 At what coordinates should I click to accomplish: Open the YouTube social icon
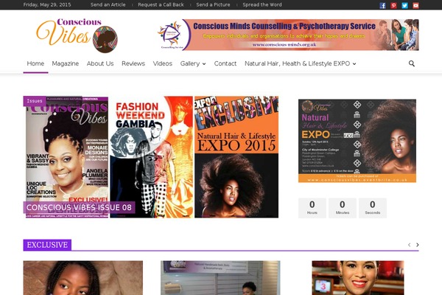click(415, 5)
